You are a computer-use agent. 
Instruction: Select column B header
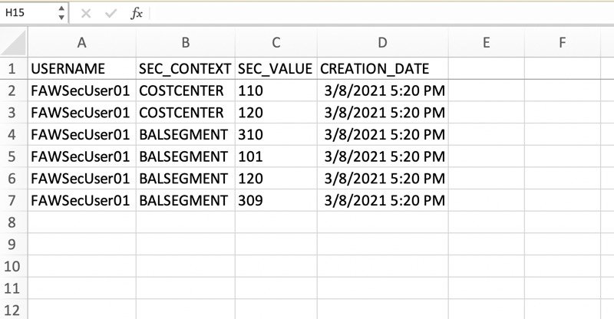[x=185, y=43]
